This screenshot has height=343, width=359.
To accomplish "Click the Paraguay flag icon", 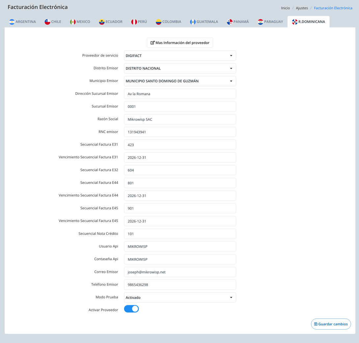I will point(260,22).
